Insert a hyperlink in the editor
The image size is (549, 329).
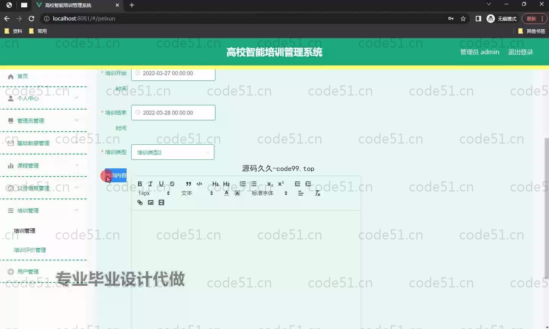tap(140, 203)
